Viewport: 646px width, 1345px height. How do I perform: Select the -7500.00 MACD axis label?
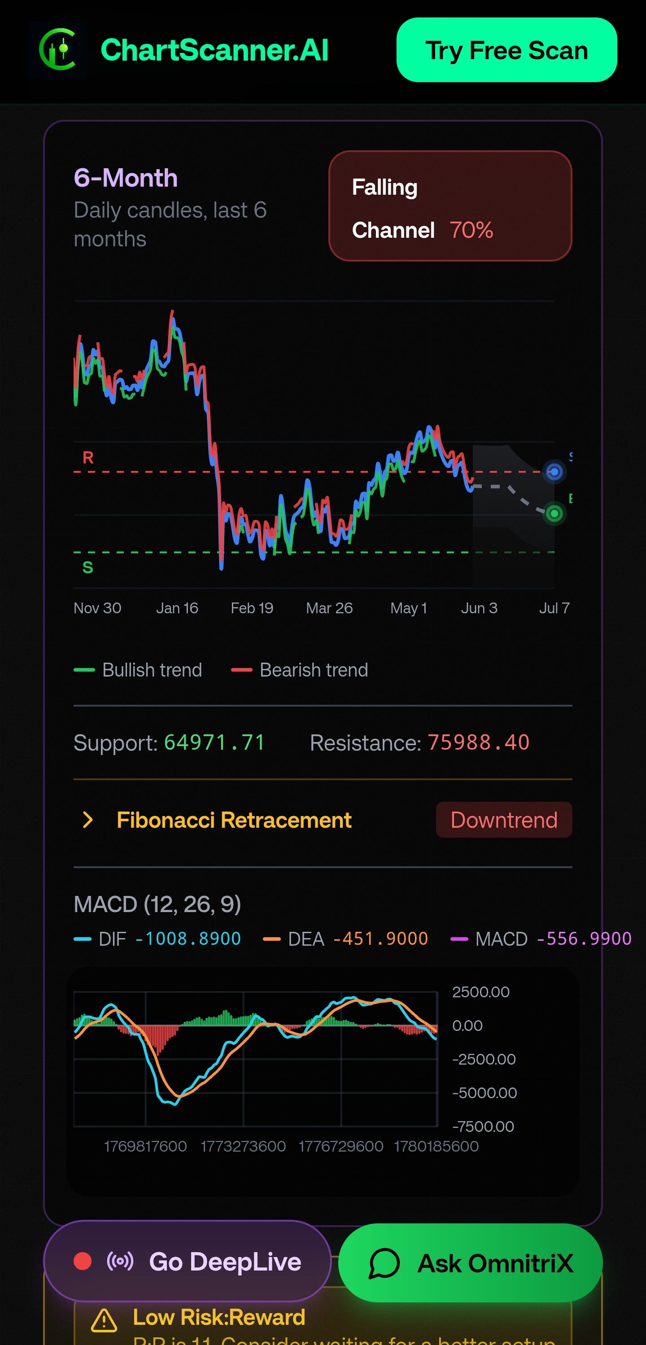[x=483, y=1126]
